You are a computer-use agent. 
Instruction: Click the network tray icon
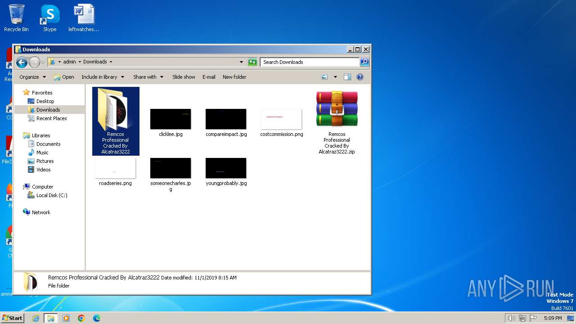click(x=522, y=318)
